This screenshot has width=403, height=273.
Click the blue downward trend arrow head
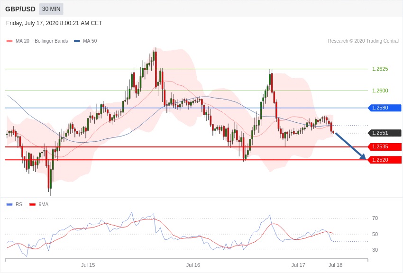363,157
